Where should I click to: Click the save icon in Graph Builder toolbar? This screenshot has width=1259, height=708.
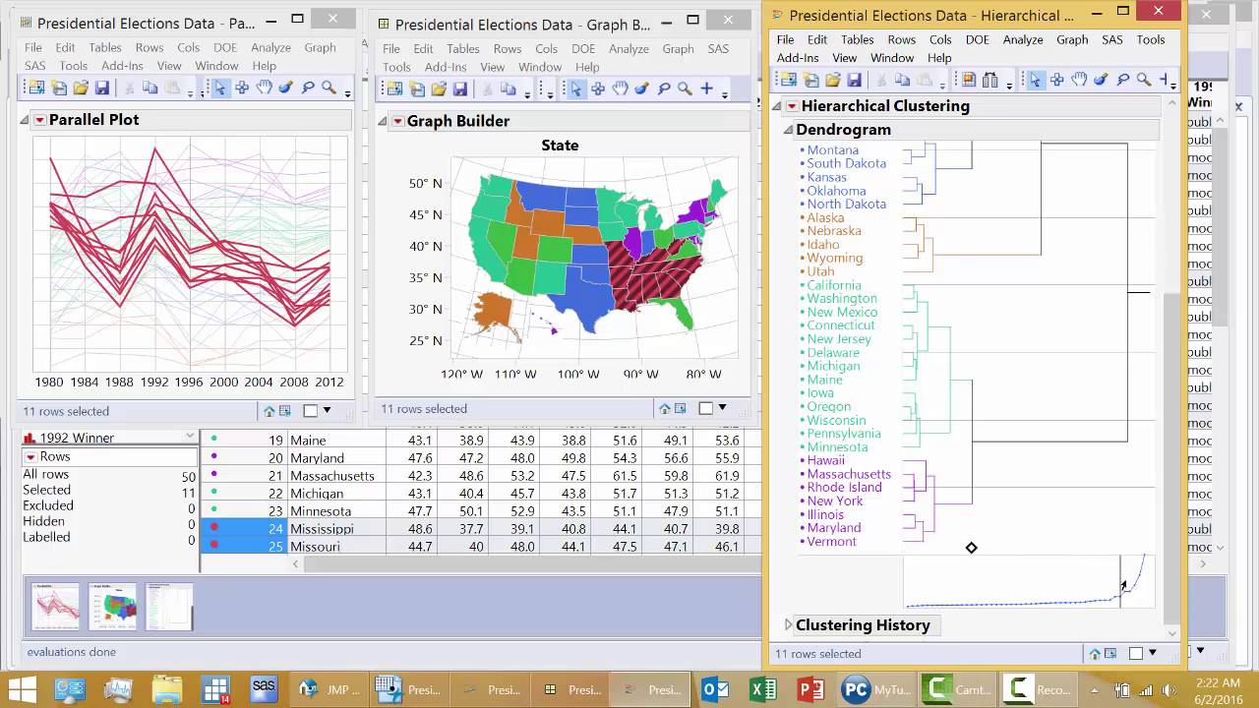pos(459,88)
